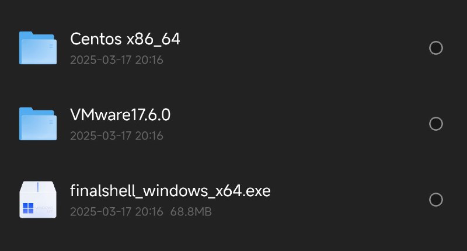Click the finalshell installer file icon

click(x=38, y=200)
